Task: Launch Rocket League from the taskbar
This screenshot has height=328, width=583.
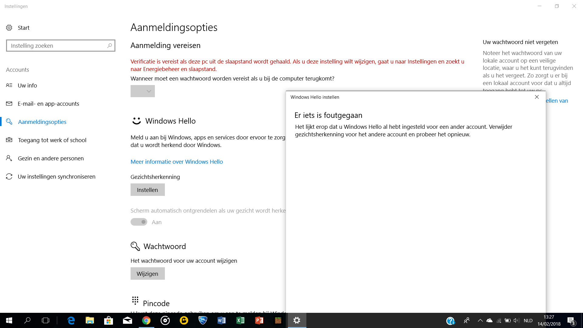Action: 203,320
